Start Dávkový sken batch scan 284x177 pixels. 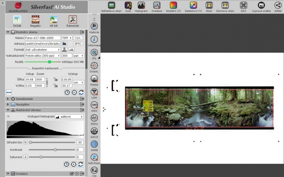[225, 6]
